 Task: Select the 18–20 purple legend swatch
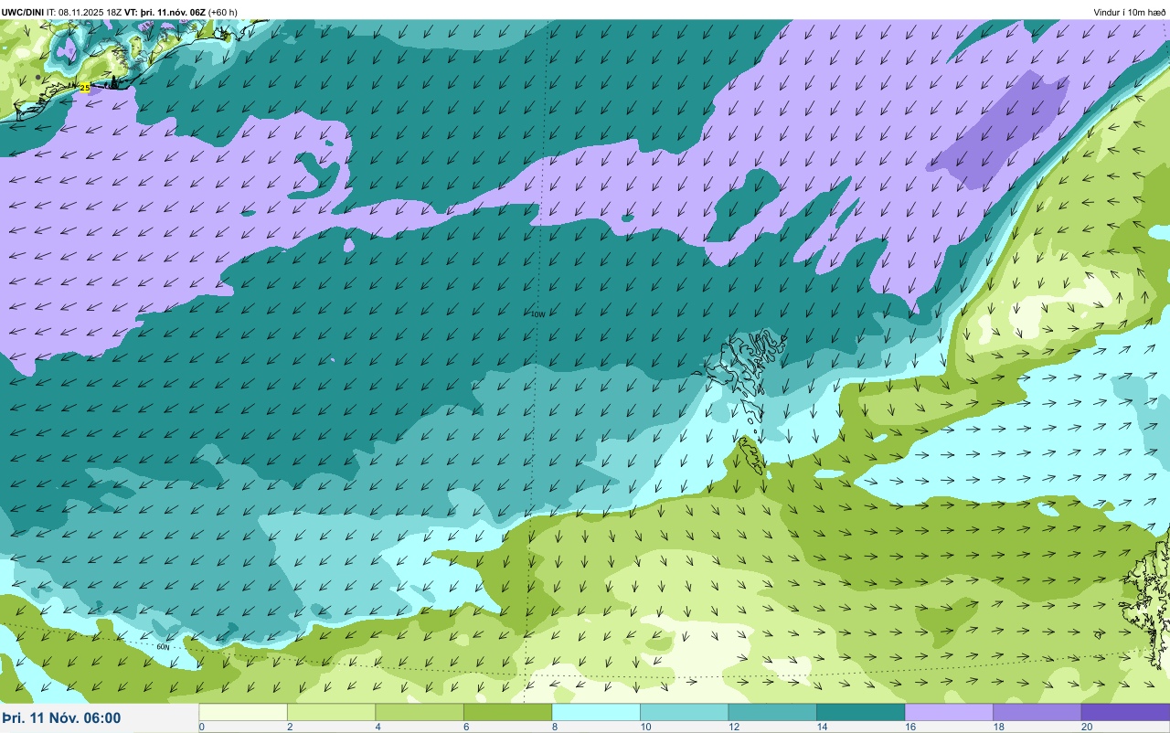[1037, 712]
